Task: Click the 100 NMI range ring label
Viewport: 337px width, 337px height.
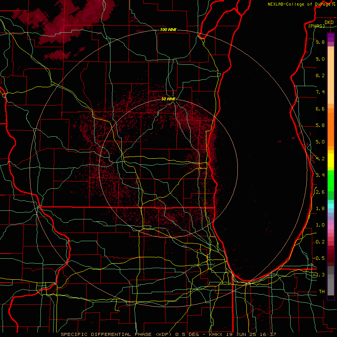Action: (168, 30)
